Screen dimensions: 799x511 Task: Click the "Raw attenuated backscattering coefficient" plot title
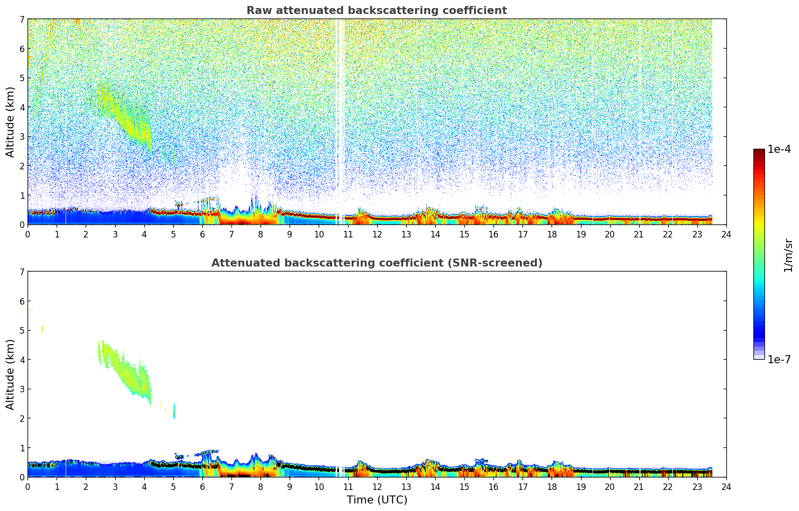[x=376, y=11]
